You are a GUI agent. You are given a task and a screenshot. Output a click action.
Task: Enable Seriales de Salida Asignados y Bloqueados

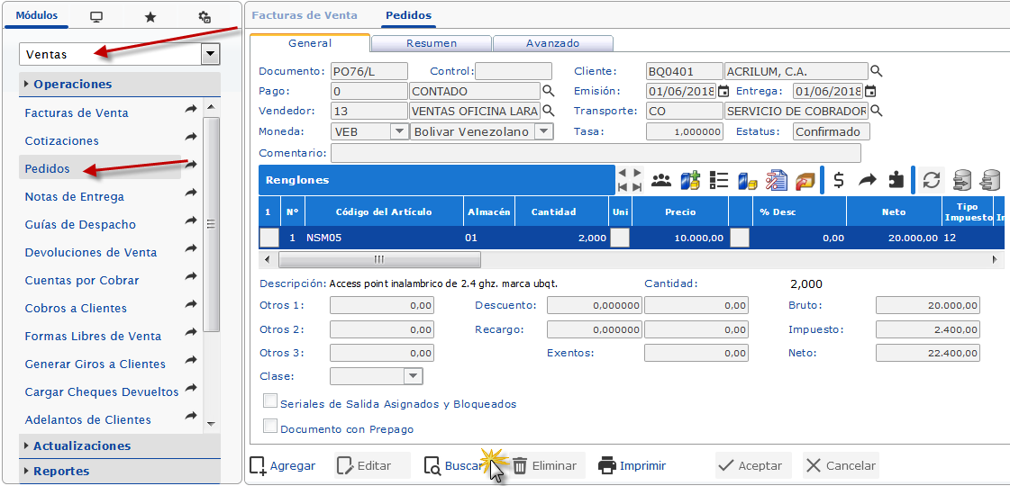[x=269, y=401]
